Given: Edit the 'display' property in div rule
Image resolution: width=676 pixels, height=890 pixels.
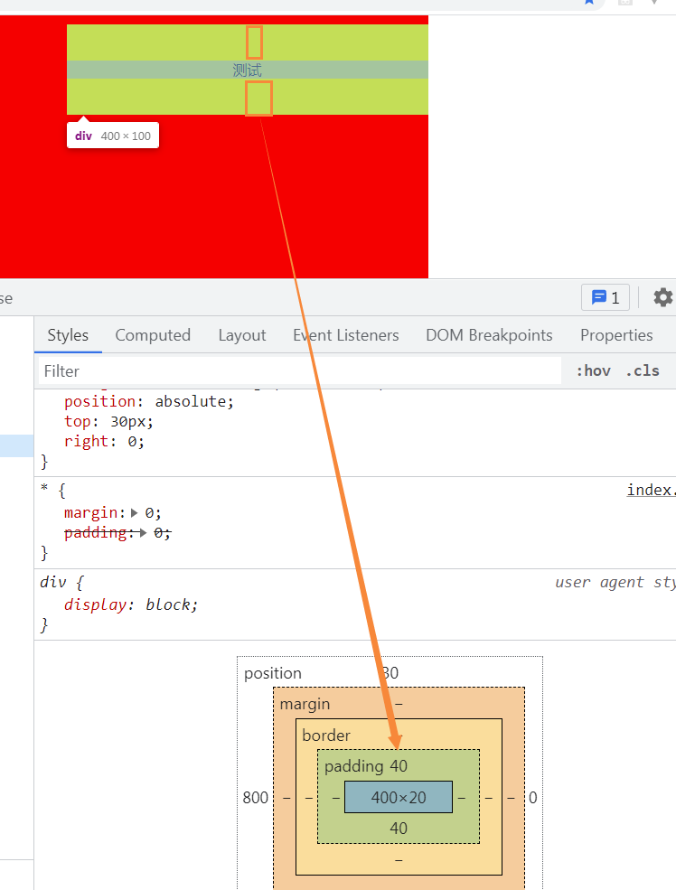Looking at the screenshot, I should coord(96,604).
